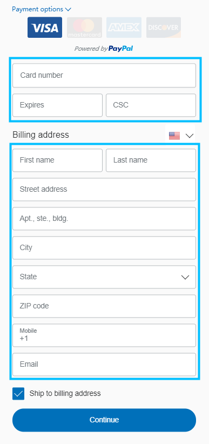Focus the Street address field
Image resolution: width=209 pixels, height=444 pixels.
(104, 190)
